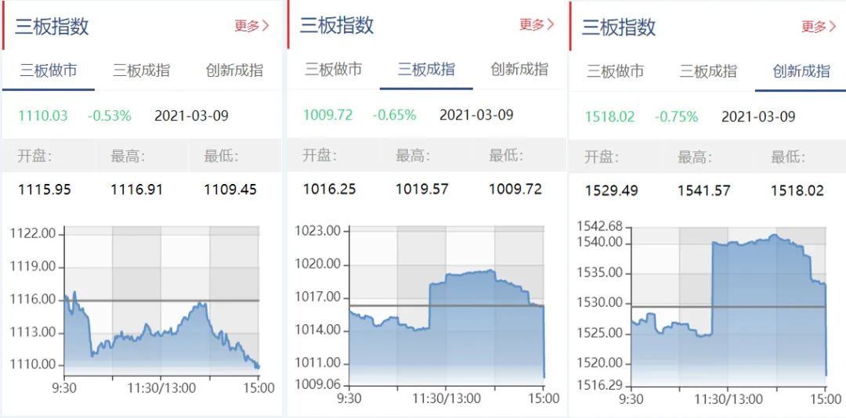Select 三板成指 tab in the 1110.03 panel
Viewport: 846px width, 418px height.
point(141,70)
